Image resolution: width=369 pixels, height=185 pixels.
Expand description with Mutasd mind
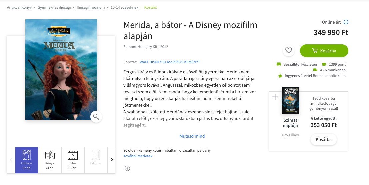pos(192,136)
